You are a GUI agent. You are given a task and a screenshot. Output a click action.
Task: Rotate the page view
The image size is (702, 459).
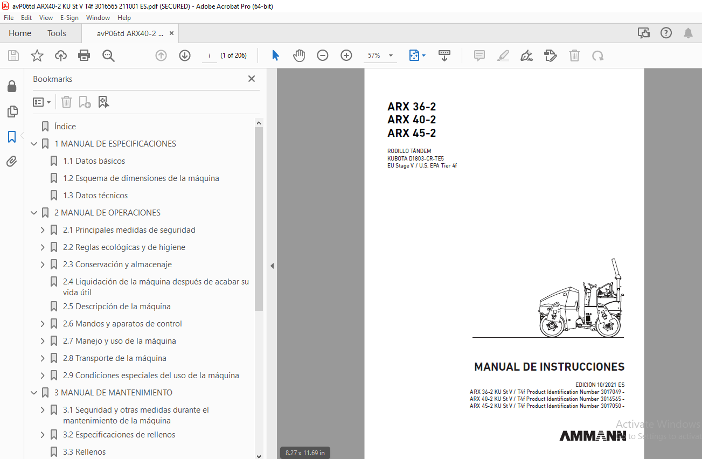(597, 55)
